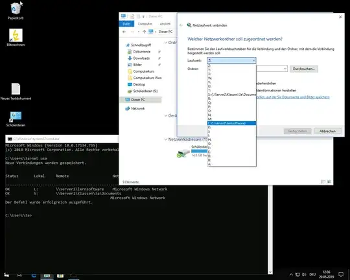Viewport: 350px width, 280px height.
Task: Open the Computer ribbon tab
Action: 145,24
